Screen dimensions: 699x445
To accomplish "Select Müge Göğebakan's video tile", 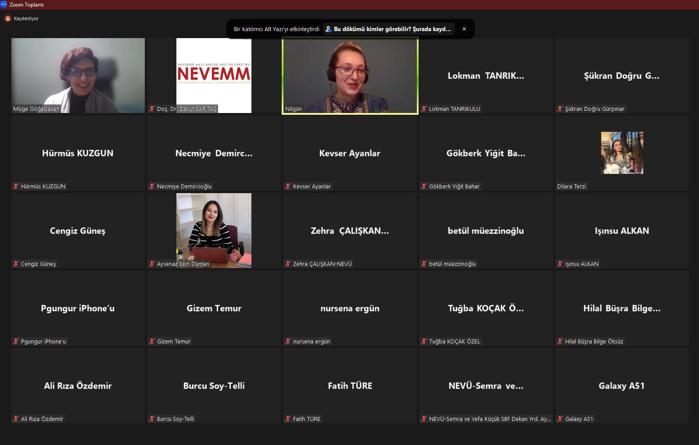I will 78,75.
